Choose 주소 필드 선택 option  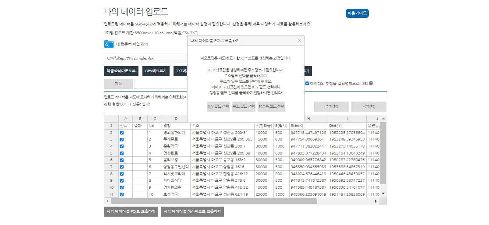coord(244,106)
